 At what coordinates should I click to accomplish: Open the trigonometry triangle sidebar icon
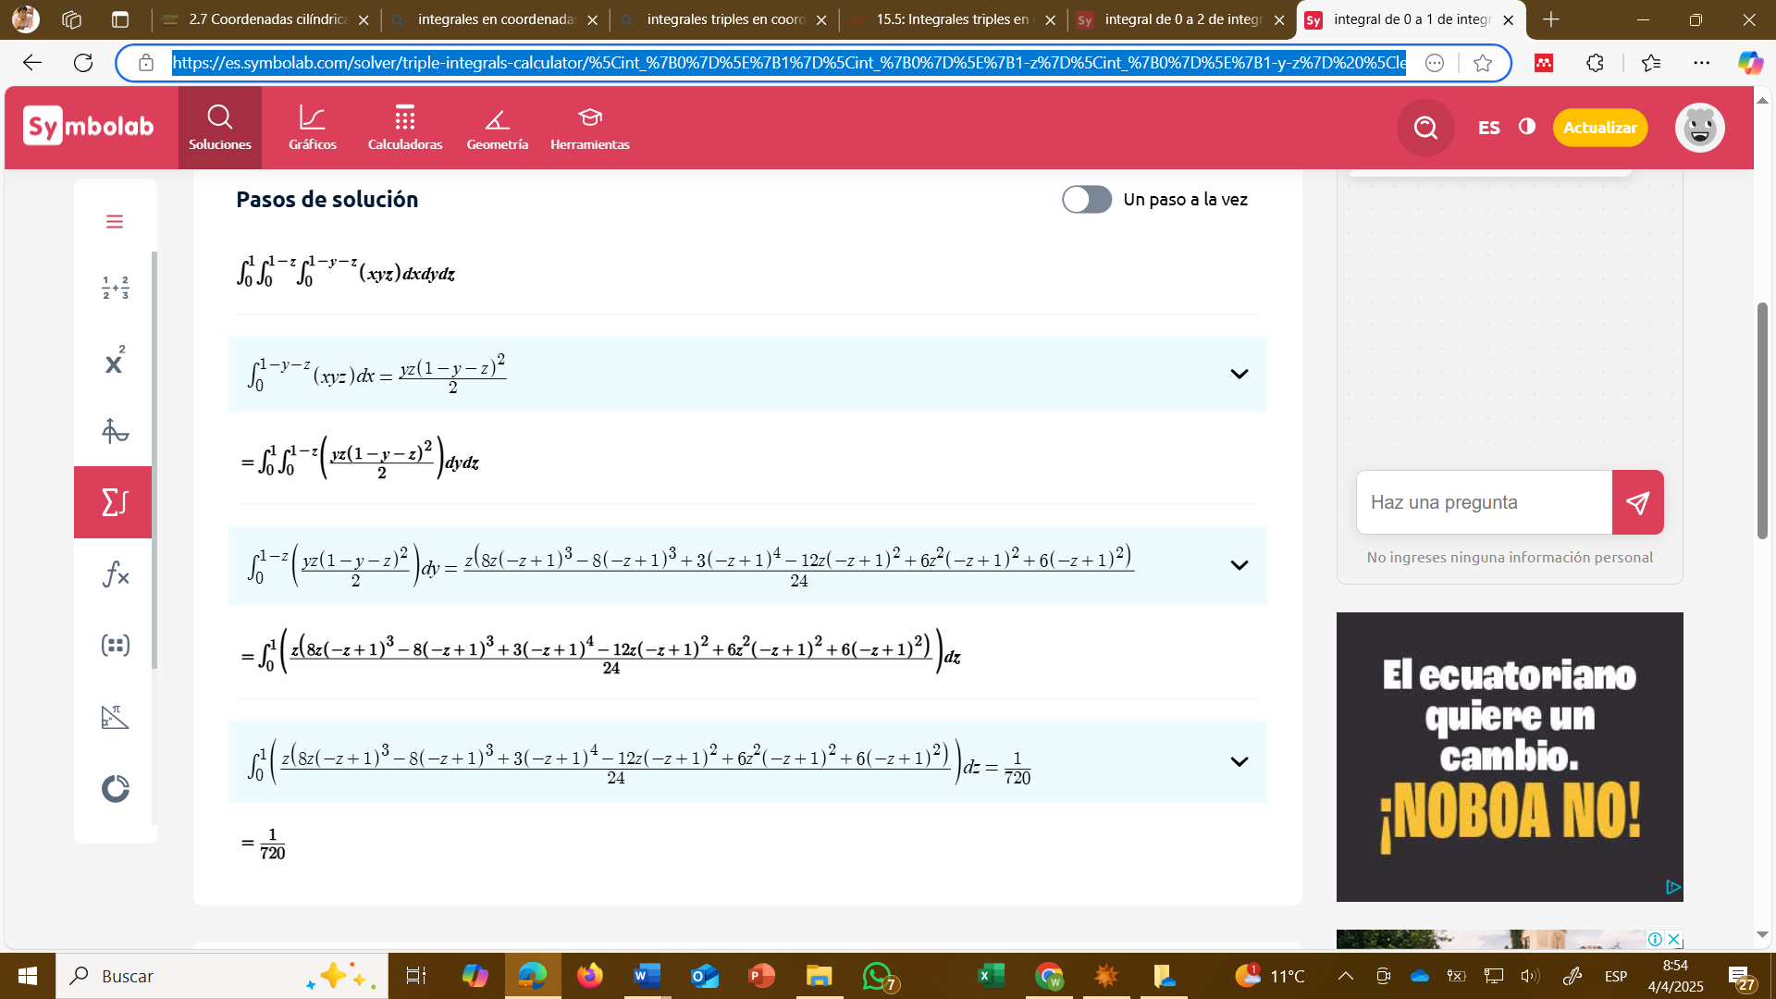click(x=115, y=717)
